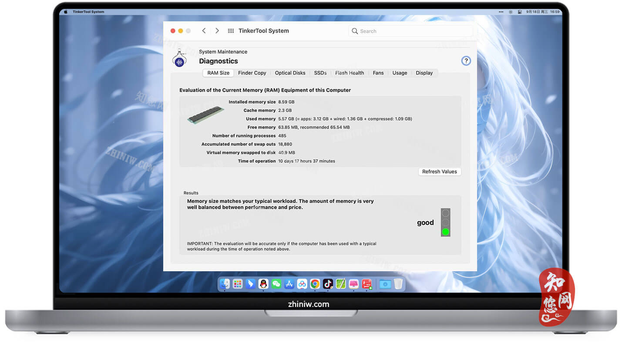Switch to the Finder Copy tab

pos(252,73)
